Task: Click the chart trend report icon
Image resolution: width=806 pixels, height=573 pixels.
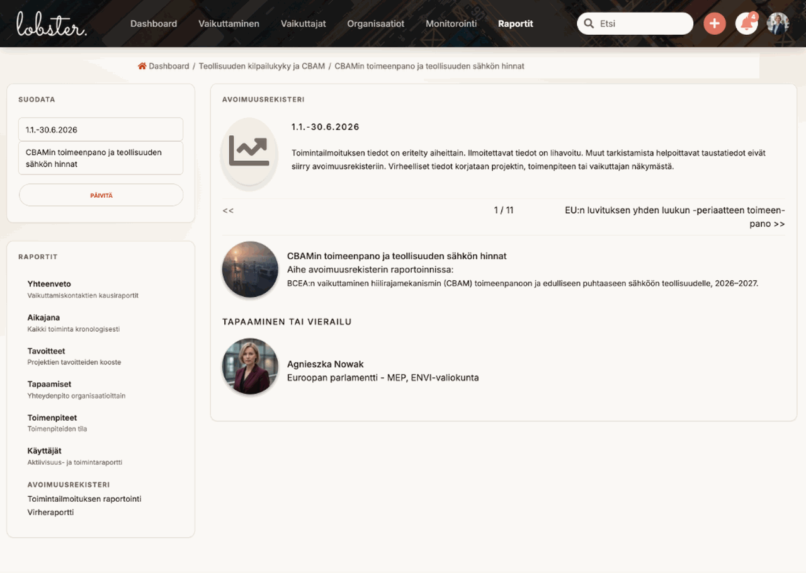Action: click(249, 151)
